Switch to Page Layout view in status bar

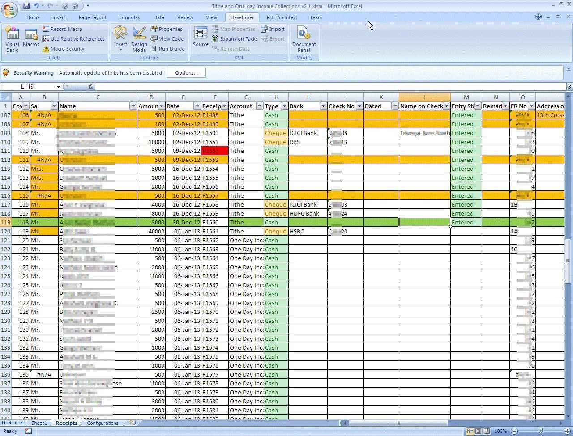pos(478,431)
